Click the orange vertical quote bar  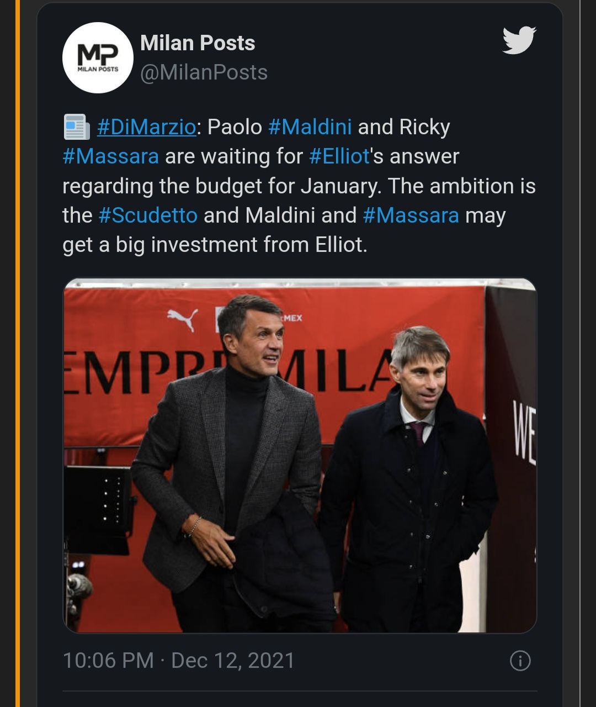pyautogui.click(x=18, y=353)
